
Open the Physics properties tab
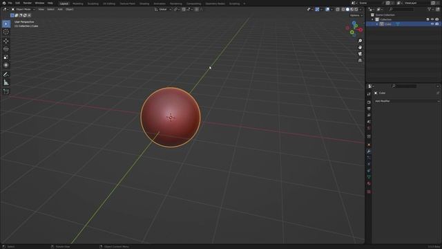pyautogui.click(x=369, y=164)
